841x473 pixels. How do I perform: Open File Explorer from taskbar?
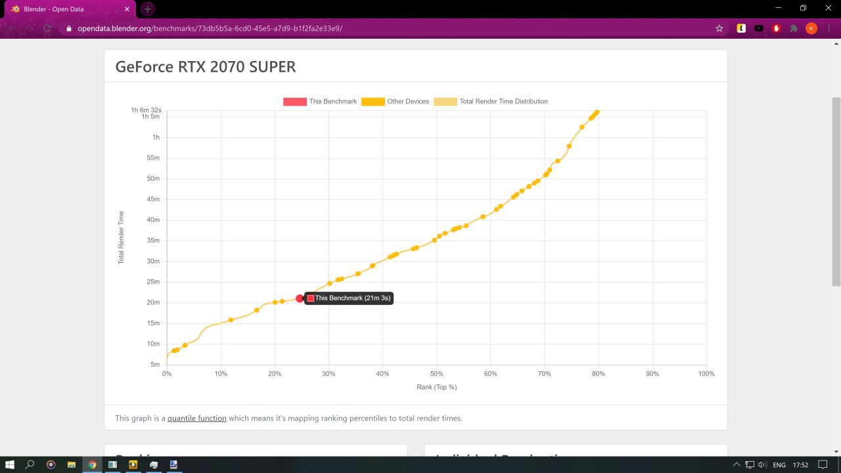pyautogui.click(x=72, y=464)
